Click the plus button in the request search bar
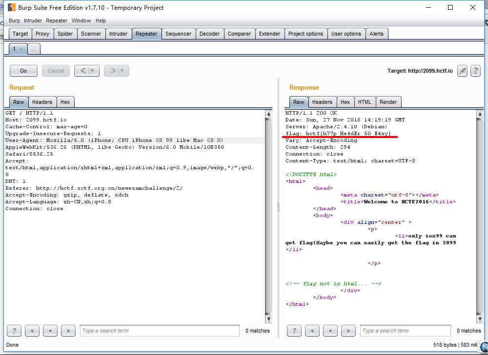The width and height of the screenshot is (488, 355). coord(50,331)
